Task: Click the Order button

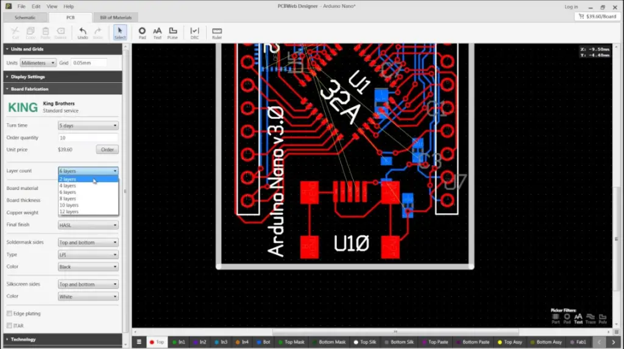Action: pyautogui.click(x=107, y=150)
